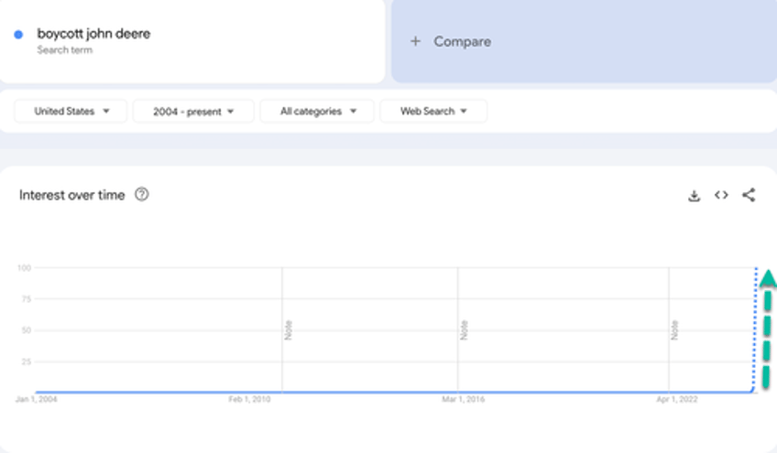Open help tooltip beside Interest over time

pyautogui.click(x=142, y=194)
